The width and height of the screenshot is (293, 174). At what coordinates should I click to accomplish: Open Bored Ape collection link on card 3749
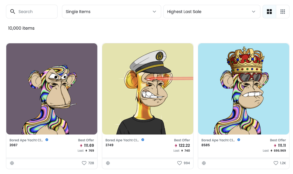click(x=122, y=140)
